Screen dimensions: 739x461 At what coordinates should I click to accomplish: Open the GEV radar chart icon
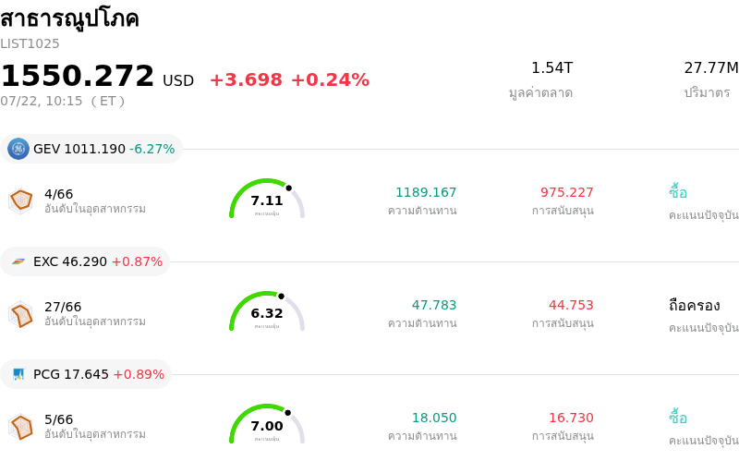tap(21, 201)
